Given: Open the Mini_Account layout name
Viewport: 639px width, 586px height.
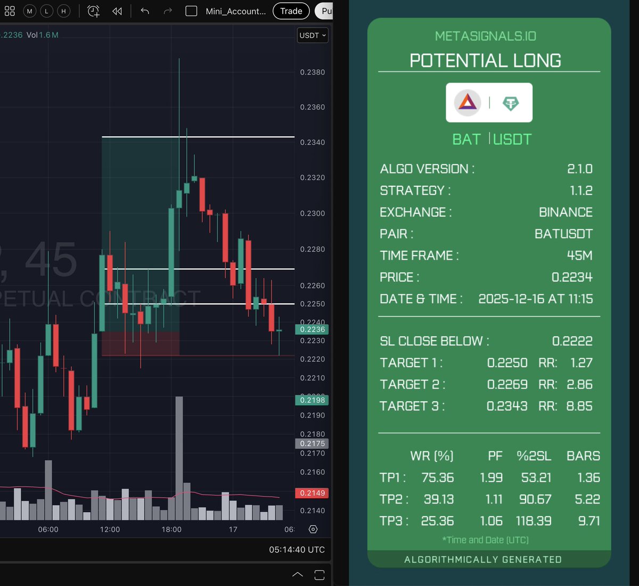Looking at the screenshot, I should click(x=236, y=11).
